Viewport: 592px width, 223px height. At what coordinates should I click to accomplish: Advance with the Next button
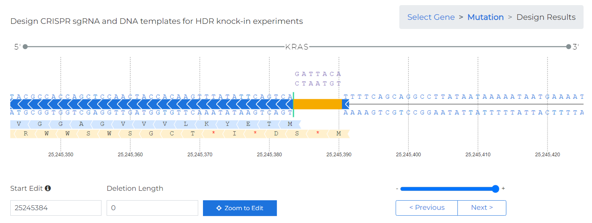[482, 208]
